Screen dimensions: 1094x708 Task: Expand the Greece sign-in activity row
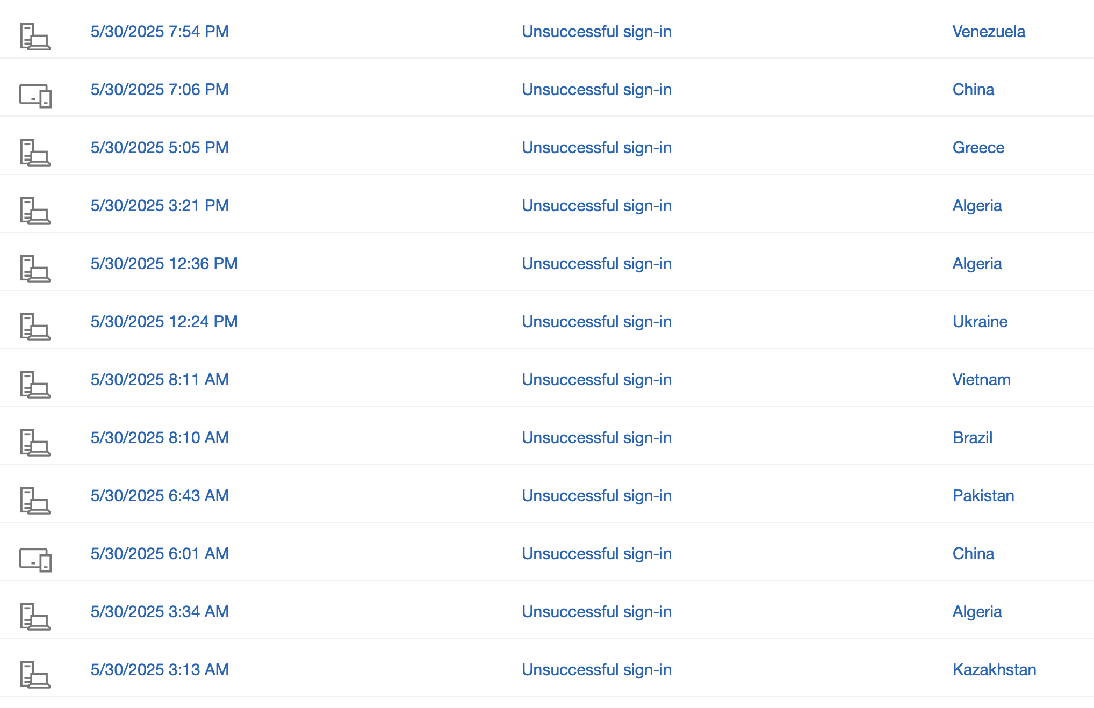click(x=547, y=148)
